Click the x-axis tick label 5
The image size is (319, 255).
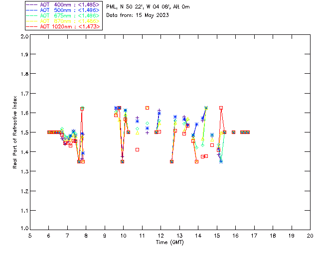30,236
